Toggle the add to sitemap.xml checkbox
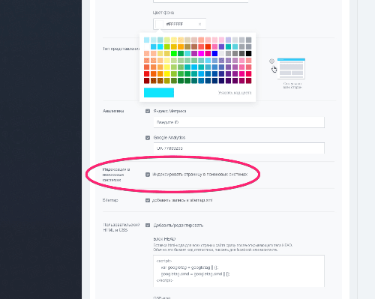This screenshot has height=299, width=375. 148,200
